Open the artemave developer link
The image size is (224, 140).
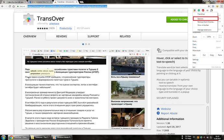54,23
